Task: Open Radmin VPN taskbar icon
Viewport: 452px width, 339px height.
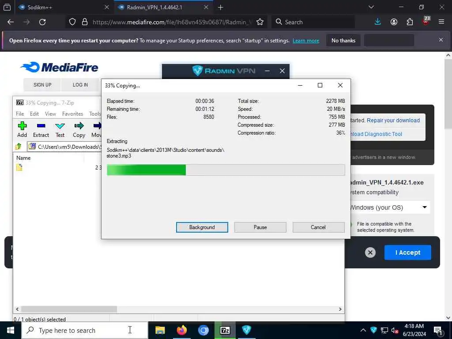Action: (x=246, y=330)
